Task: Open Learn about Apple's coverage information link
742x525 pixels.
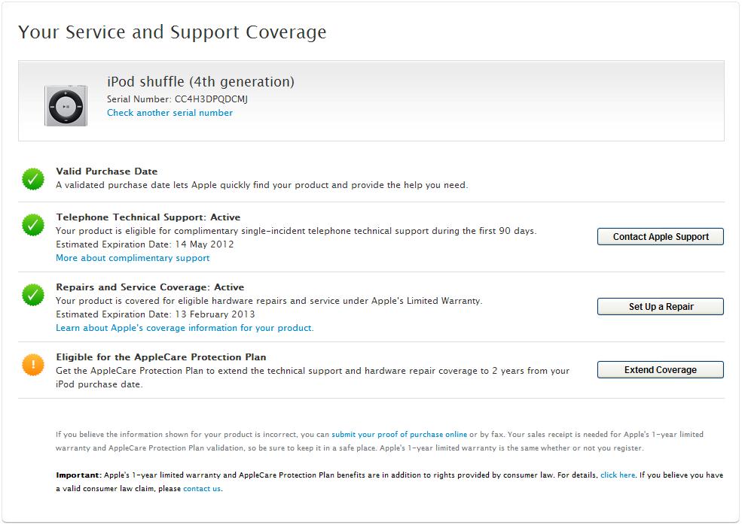Action: (185, 328)
